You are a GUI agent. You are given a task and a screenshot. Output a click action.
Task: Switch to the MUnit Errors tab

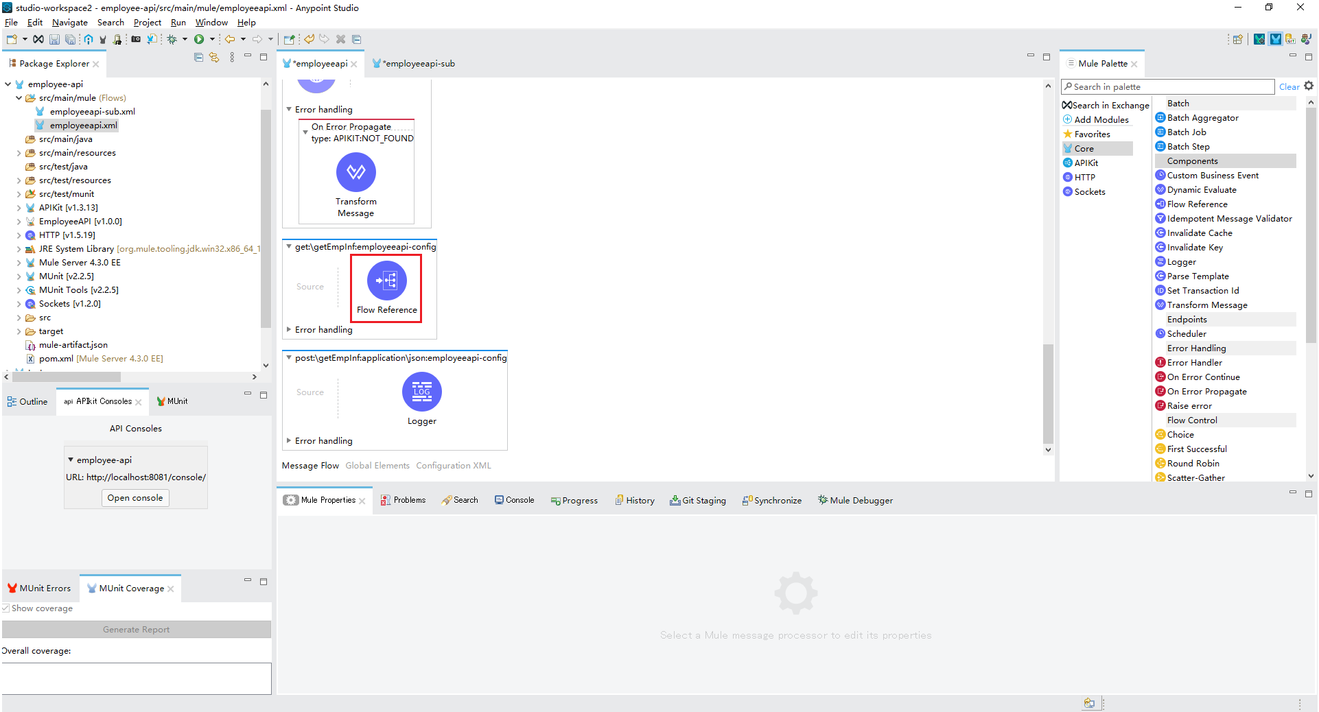[39, 589]
